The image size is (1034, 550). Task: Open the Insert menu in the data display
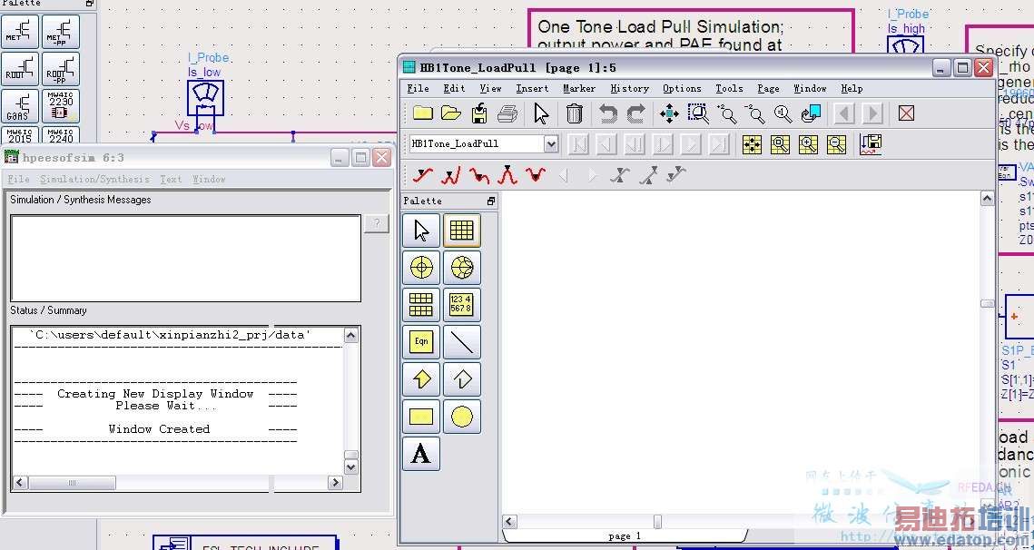(532, 88)
